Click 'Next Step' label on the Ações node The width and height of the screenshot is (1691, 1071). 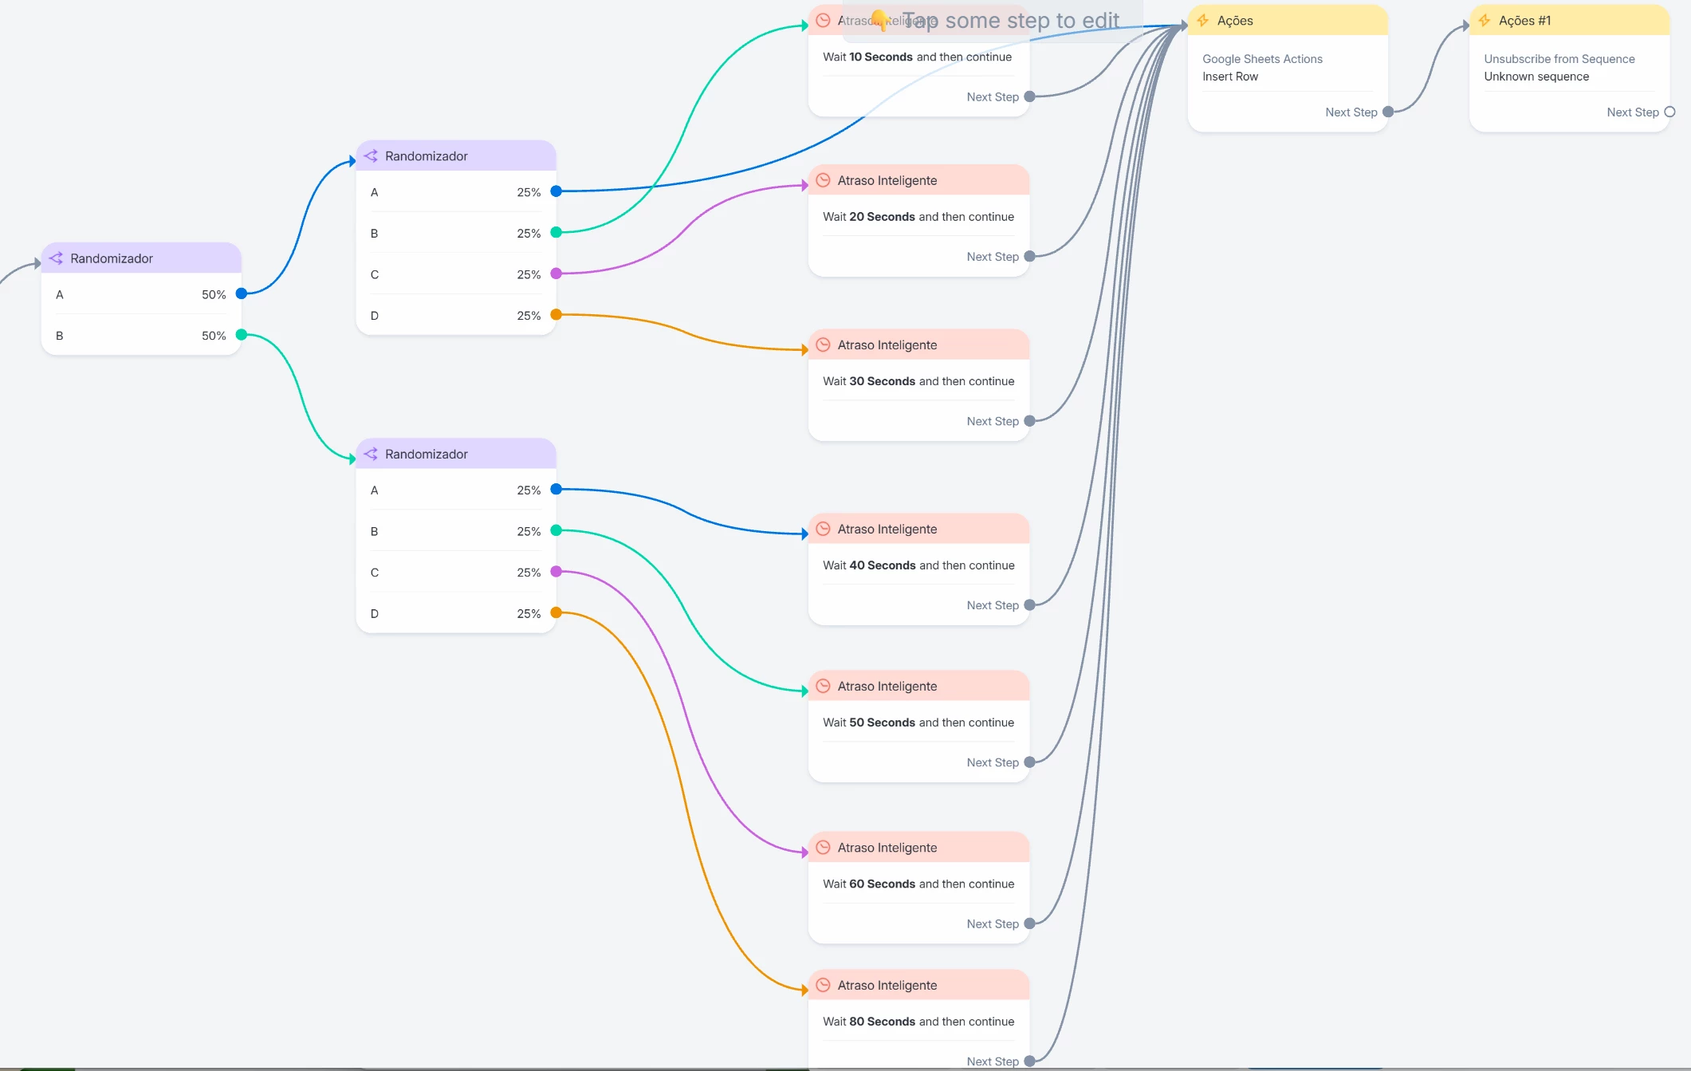tap(1351, 112)
